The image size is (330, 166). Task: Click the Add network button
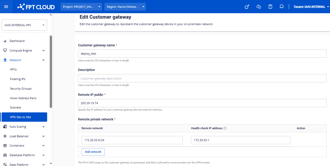tap(93, 152)
